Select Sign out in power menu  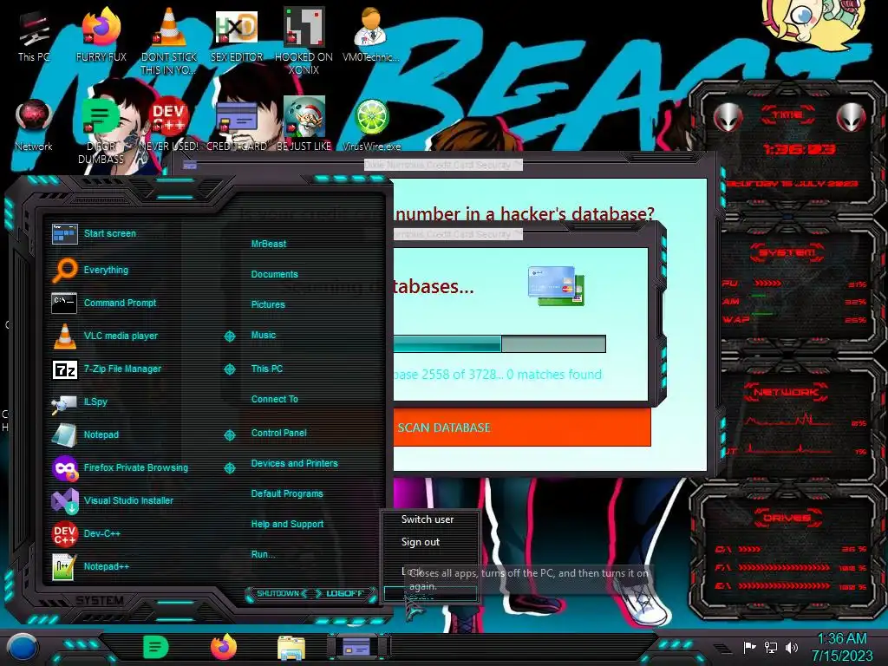click(421, 542)
